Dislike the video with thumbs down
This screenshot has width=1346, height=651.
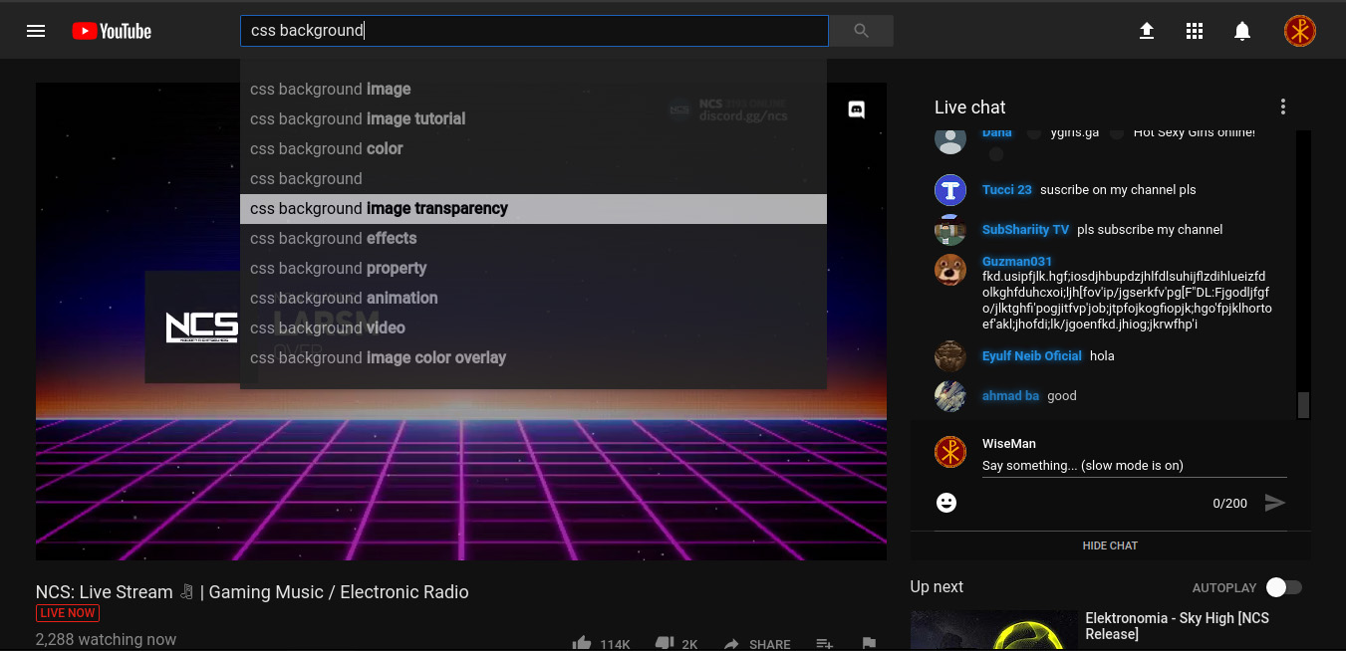[664, 643]
